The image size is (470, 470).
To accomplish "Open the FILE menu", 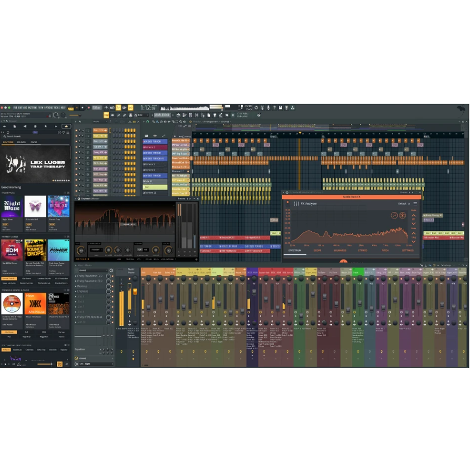I will click(x=15, y=107).
